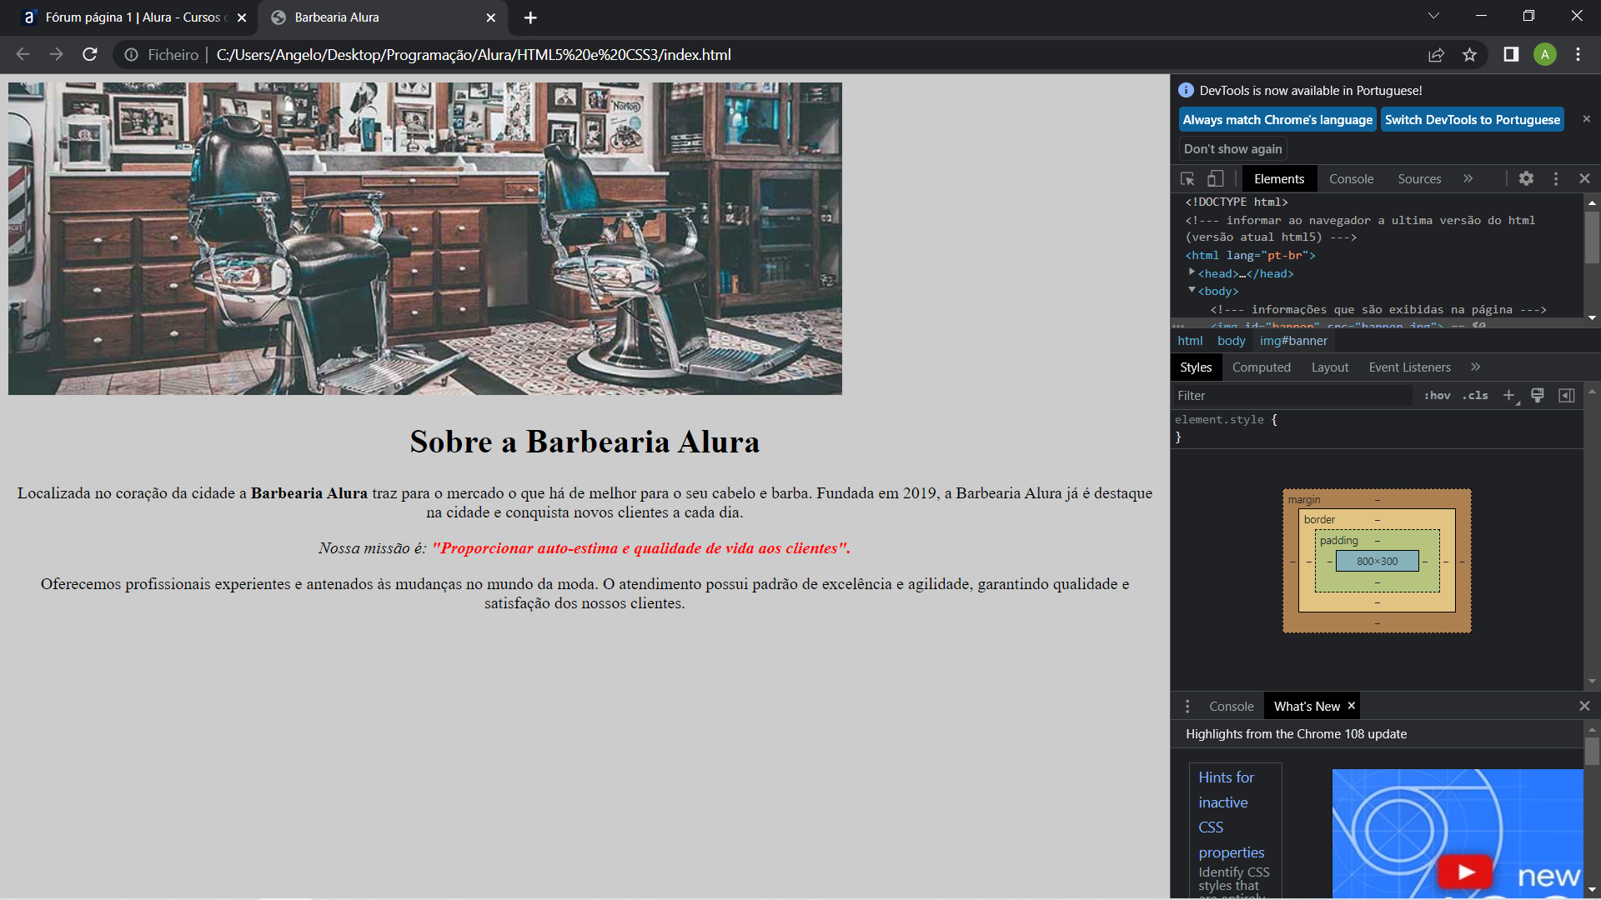Switch to the drawer Console tab
The image size is (1601, 900).
click(x=1231, y=707)
